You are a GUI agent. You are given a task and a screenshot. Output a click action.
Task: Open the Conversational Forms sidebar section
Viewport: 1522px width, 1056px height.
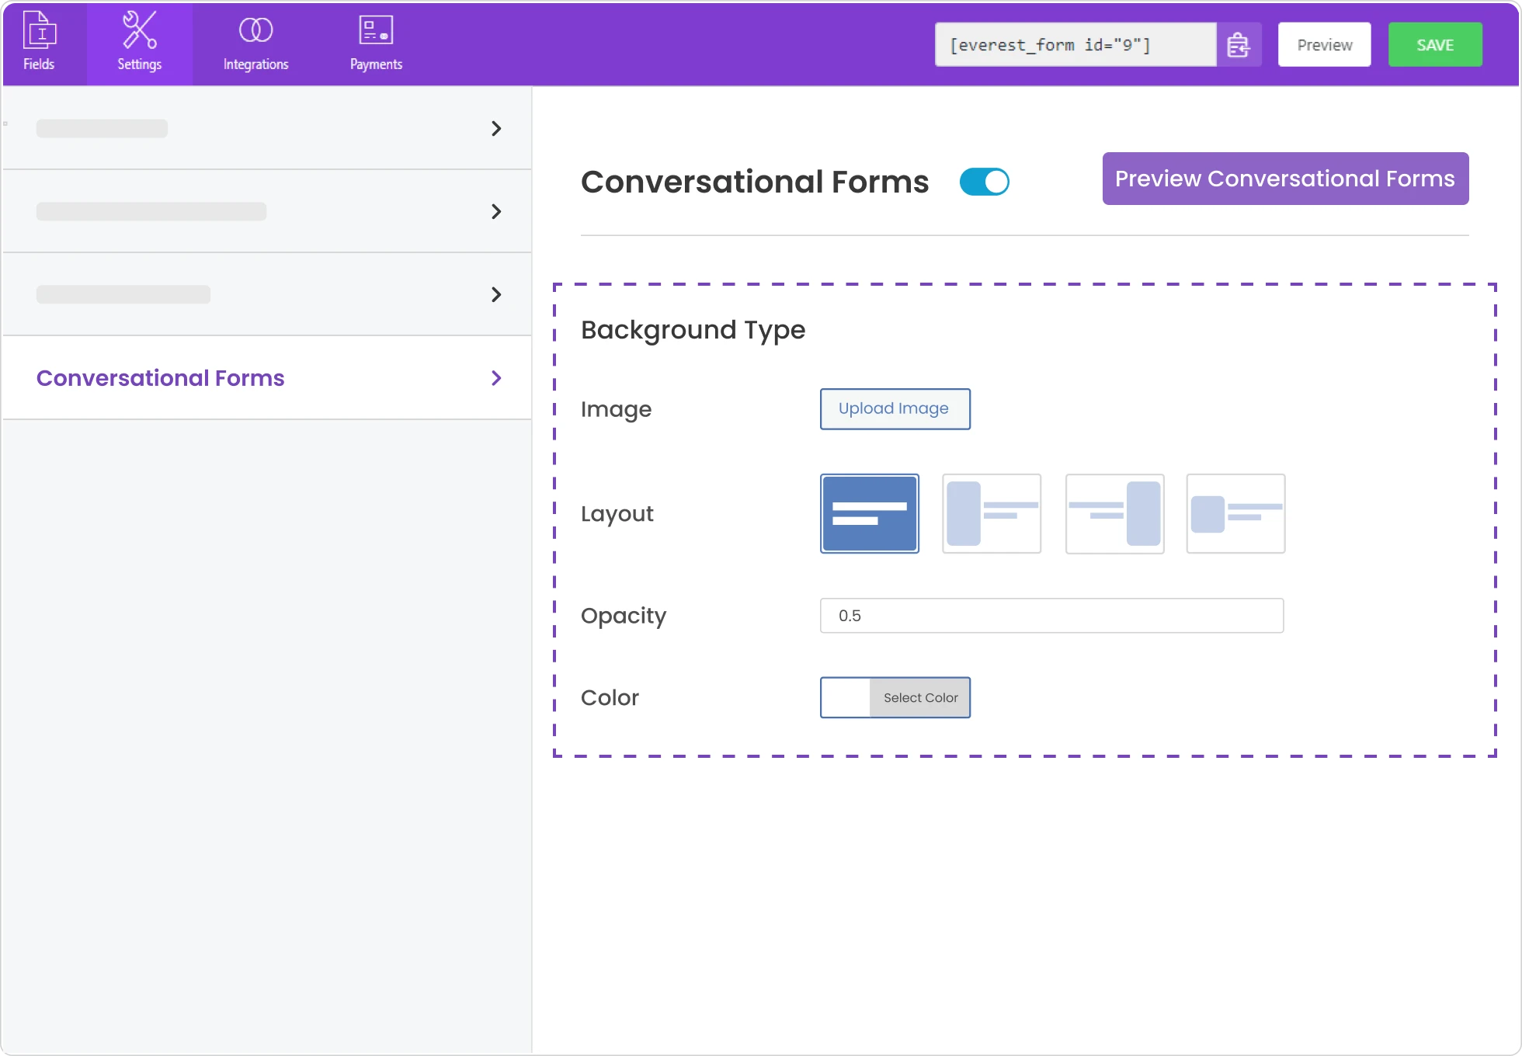[267, 378]
